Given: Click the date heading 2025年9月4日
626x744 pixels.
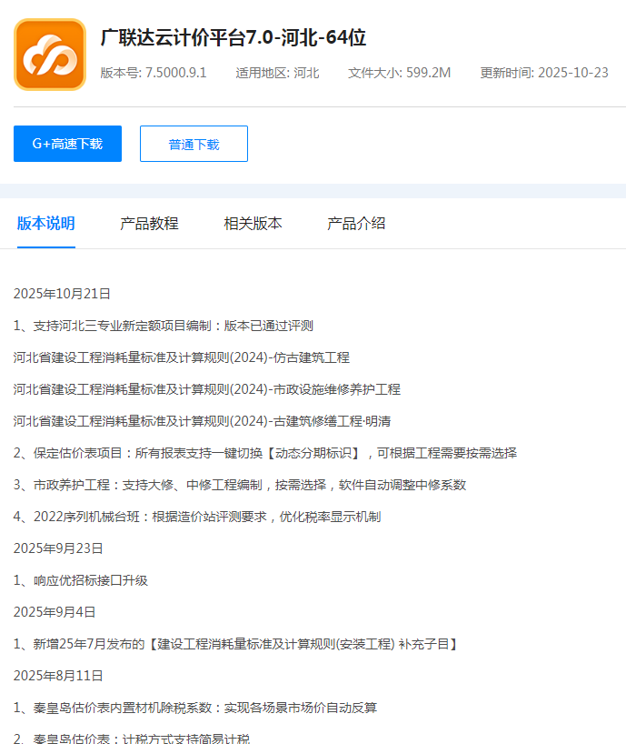Looking at the screenshot, I should (55, 611).
